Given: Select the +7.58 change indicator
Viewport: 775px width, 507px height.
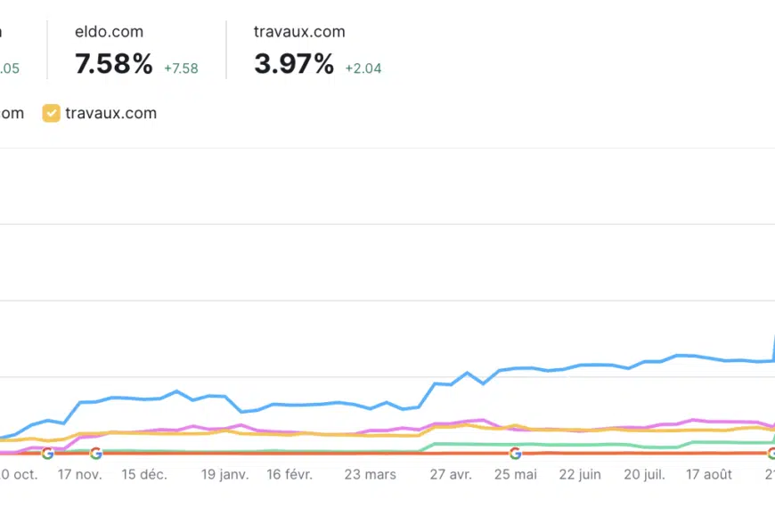Looking at the screenshot, I should [181, 68].
